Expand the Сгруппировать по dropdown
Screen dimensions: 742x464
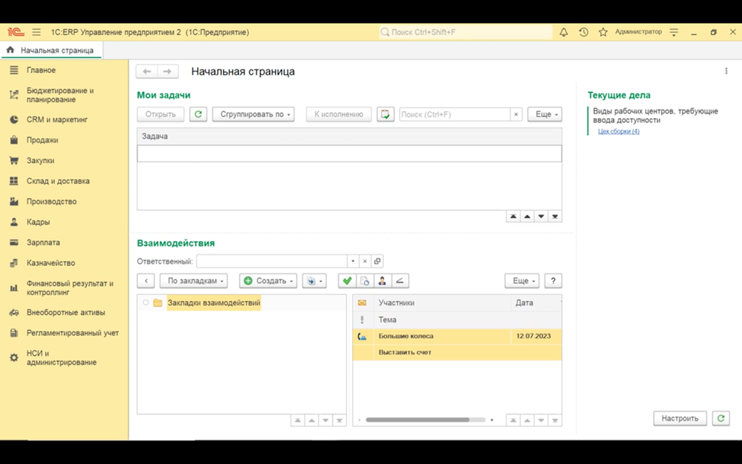(253, 114)
